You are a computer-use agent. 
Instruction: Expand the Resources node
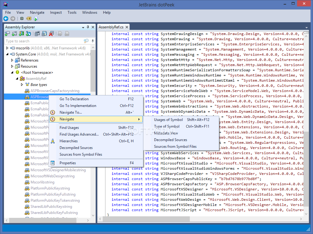12,66
